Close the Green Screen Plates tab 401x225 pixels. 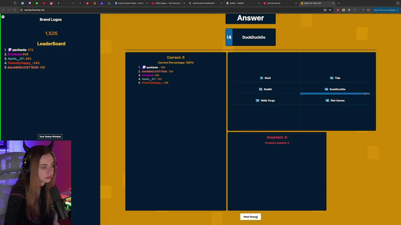(x=147, y=3)
